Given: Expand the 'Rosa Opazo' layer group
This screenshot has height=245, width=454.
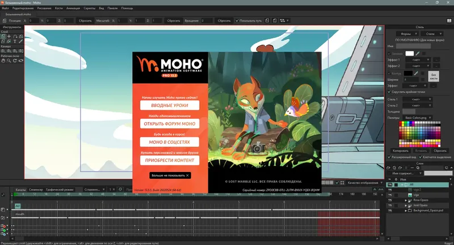Looking at the screenshot, I should point(406,200).
